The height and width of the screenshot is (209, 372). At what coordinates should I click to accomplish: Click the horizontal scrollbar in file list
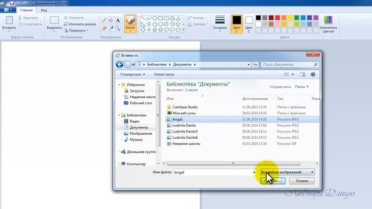(233, 164)
